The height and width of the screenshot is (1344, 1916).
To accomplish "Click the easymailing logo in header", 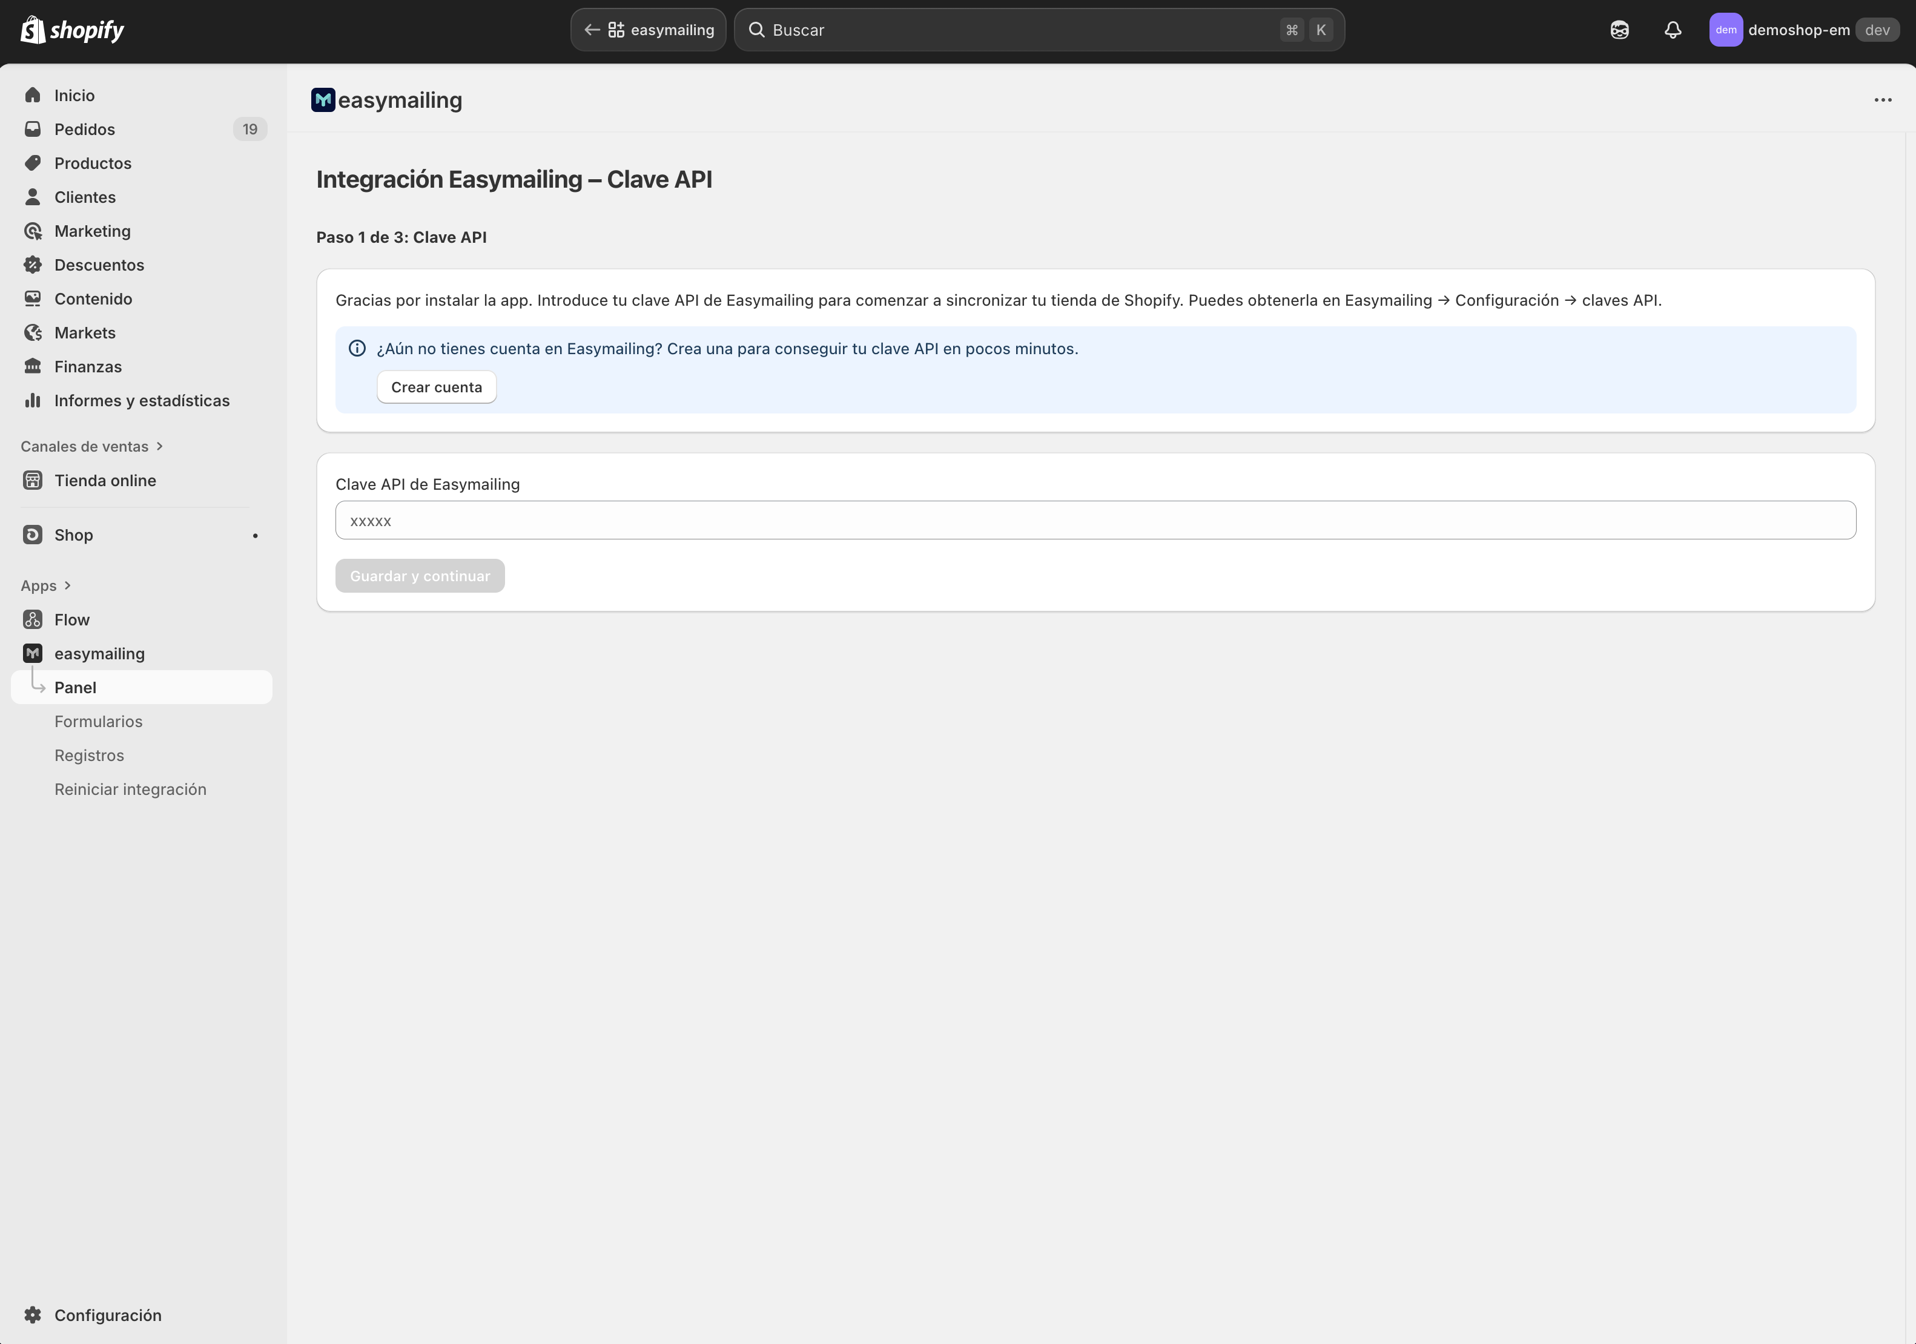I will click(323, 100).
